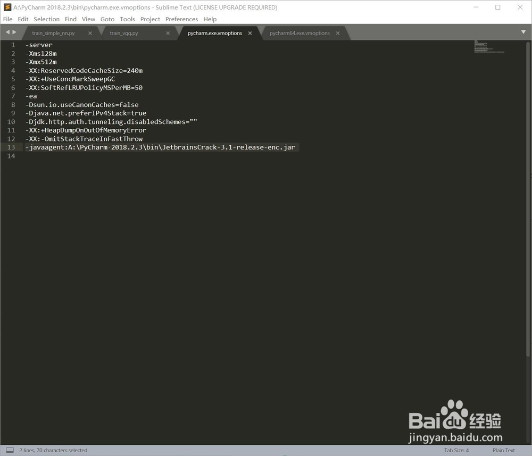This screenshot has height=456, width=532.
Task: Click the -javaagent line
Action: pyautogui.click(x=160, y=147)
